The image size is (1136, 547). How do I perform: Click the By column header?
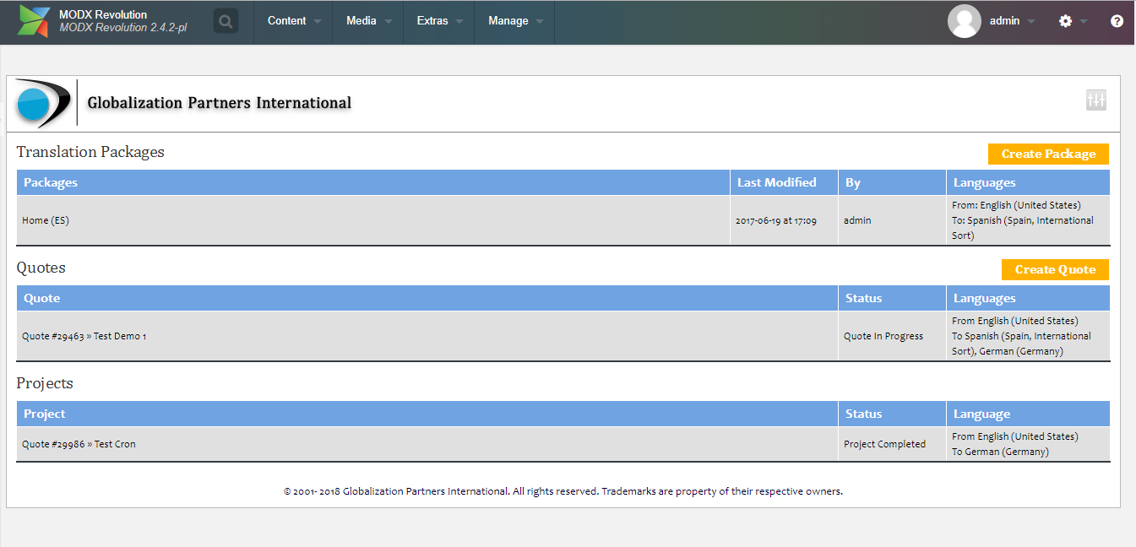pos(892,182)
